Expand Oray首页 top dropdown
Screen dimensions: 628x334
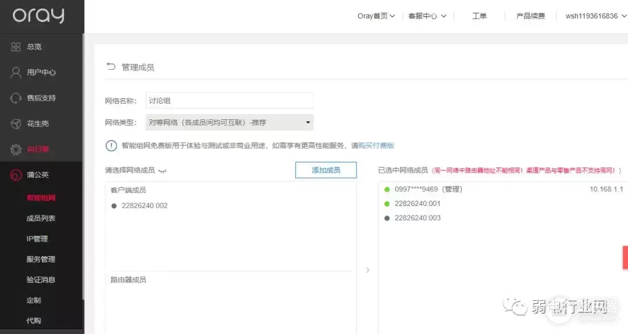[x=376, y=16]
